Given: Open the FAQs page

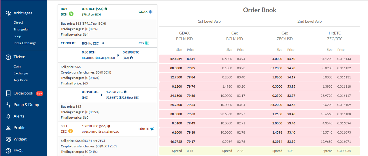Looking at the screenshot, I should 18,151.
